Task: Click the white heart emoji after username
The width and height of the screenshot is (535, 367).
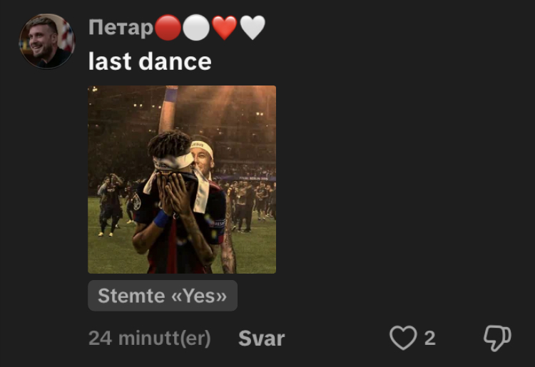Action: tap(253, 28)
